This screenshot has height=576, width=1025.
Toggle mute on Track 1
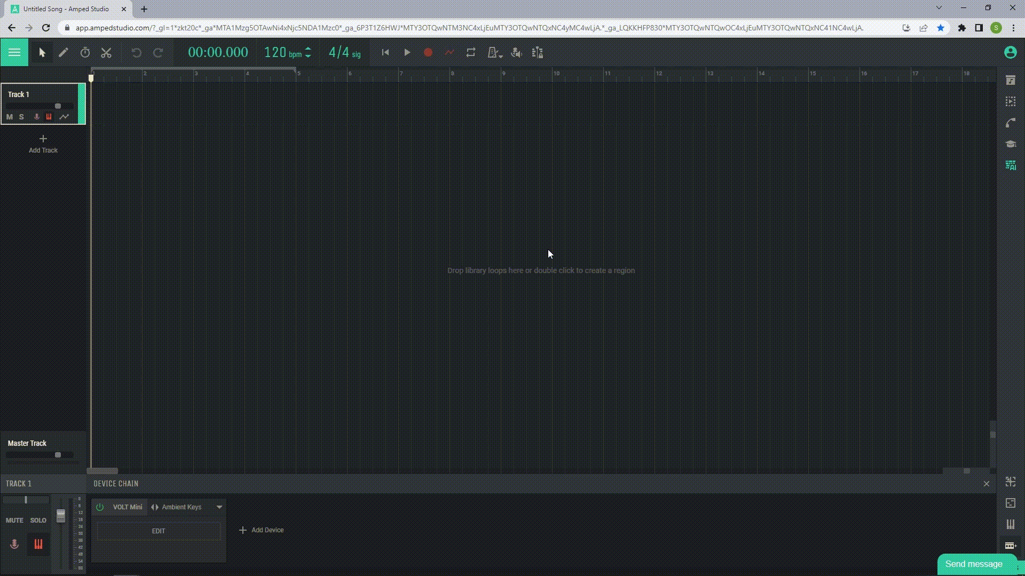[x=9, y=116]
